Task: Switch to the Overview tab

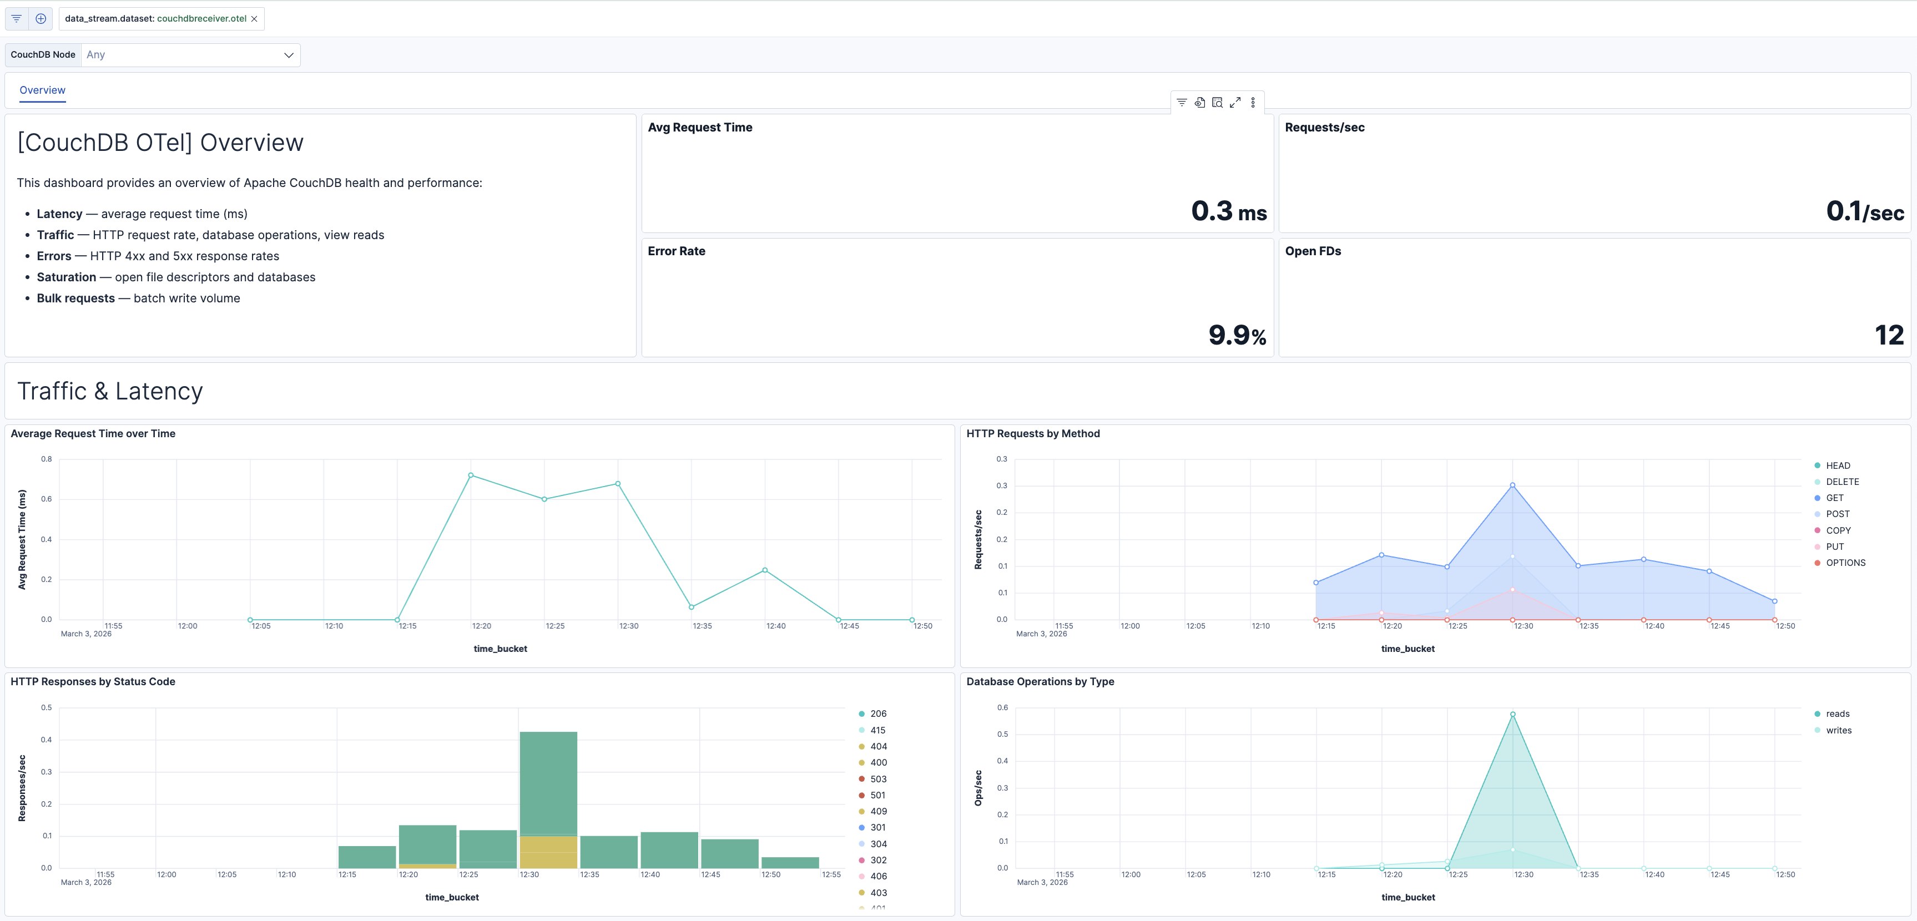Action: (x=42, y=90)
